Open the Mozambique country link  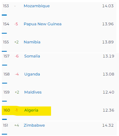click(x=37, y=6)
